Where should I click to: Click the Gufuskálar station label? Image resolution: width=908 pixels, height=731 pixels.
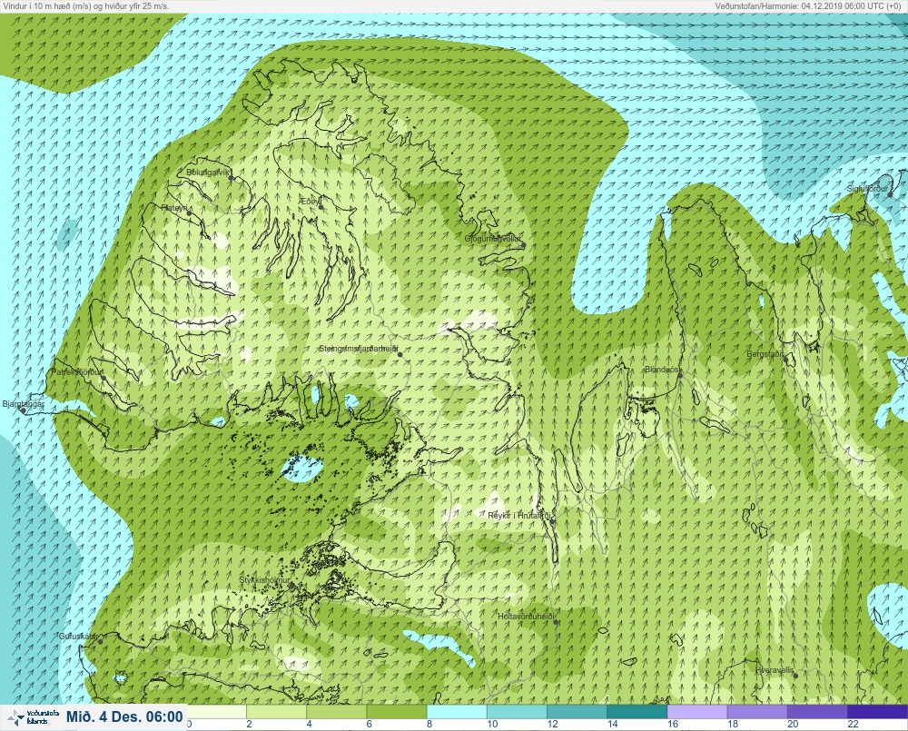click(78, 636)
